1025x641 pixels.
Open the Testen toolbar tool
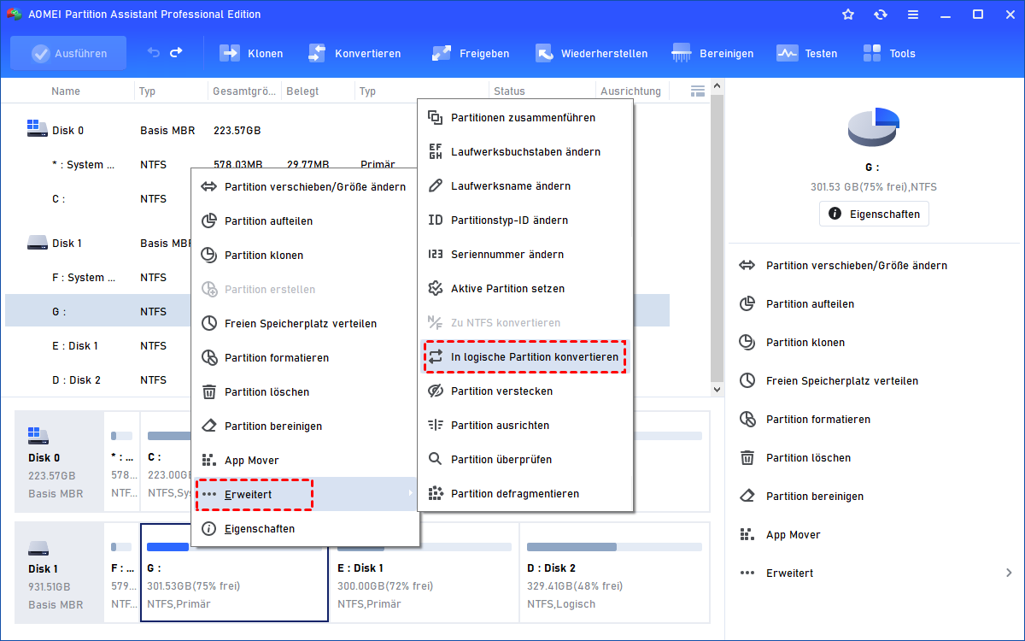click(x=806, y=53)
